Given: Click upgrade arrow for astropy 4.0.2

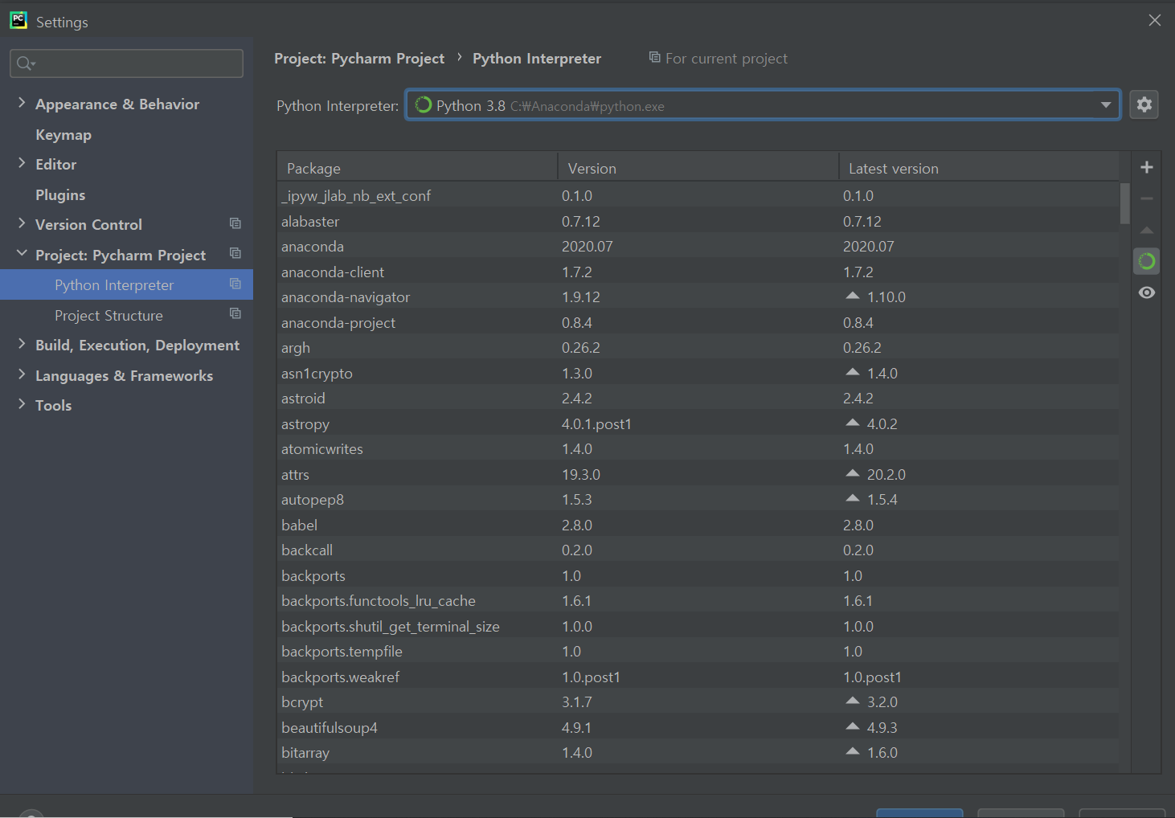Looking at the screenshot, I should click(853, 423).
